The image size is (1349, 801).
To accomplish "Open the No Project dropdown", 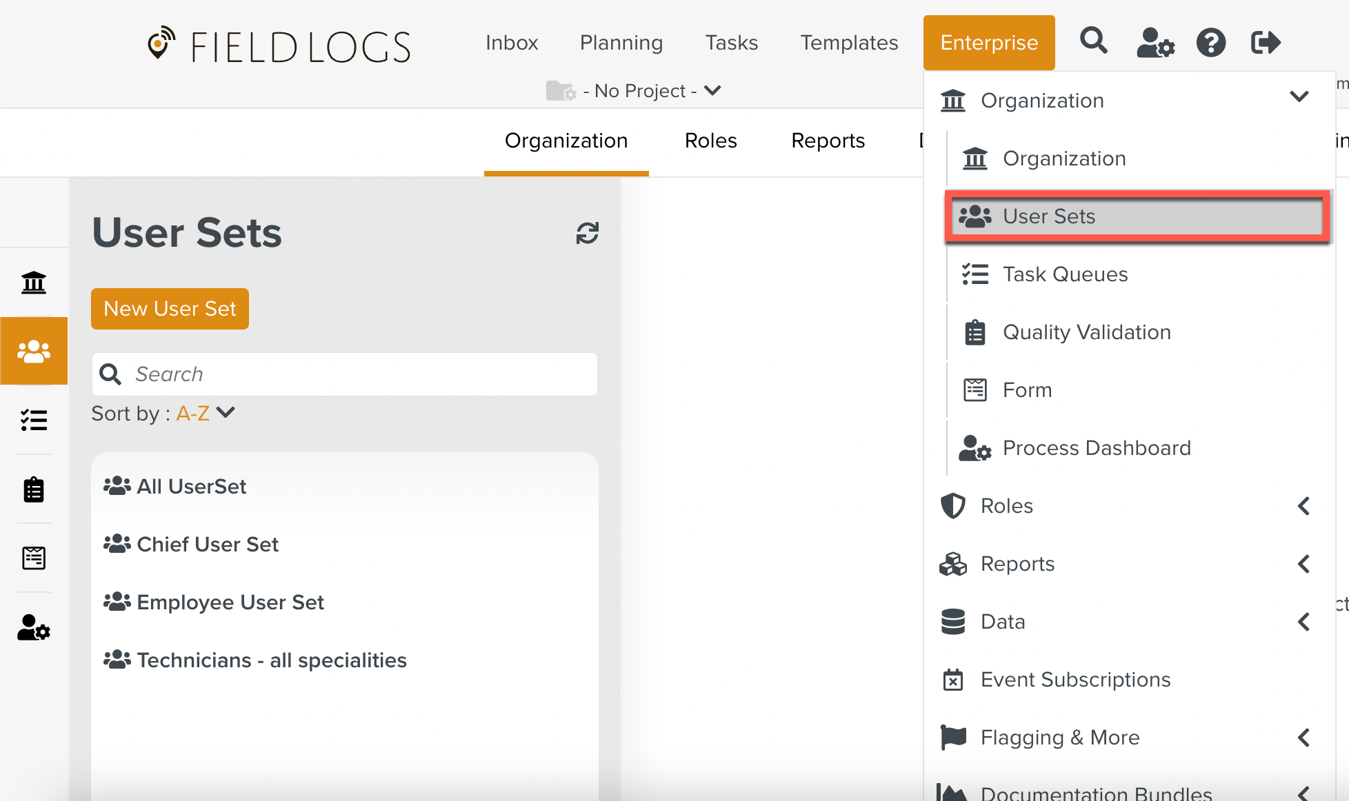I will click(640, 91).
